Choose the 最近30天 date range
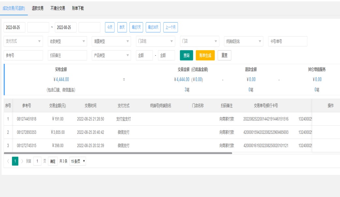340x197 pixels. pyautogui.click(x=153, y=27)
